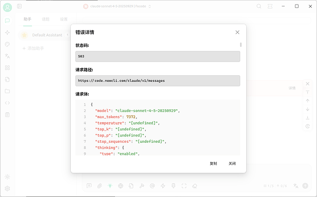Toggle web search globe icon

(121, 186)
